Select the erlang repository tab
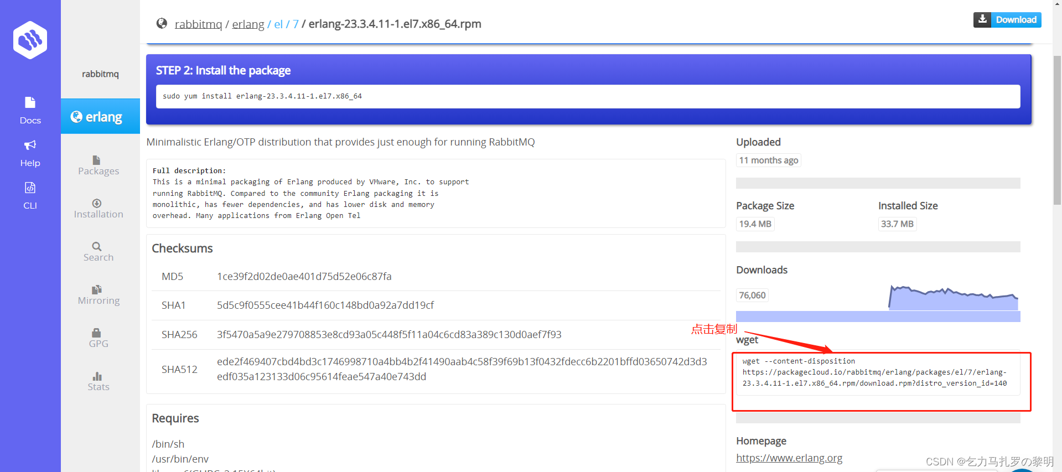This screenshot has width=1062, height=472. 100,116
